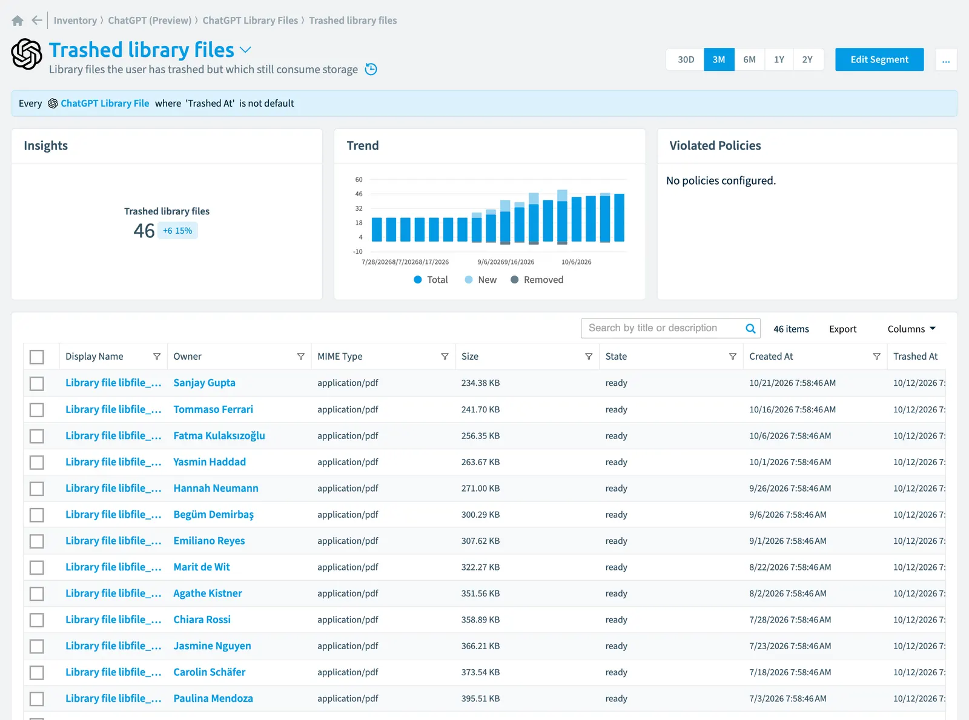The height and width of the screenshot is (720, 969).
Task: Open the Created At column filter
Action: click(x=876, y=357)
